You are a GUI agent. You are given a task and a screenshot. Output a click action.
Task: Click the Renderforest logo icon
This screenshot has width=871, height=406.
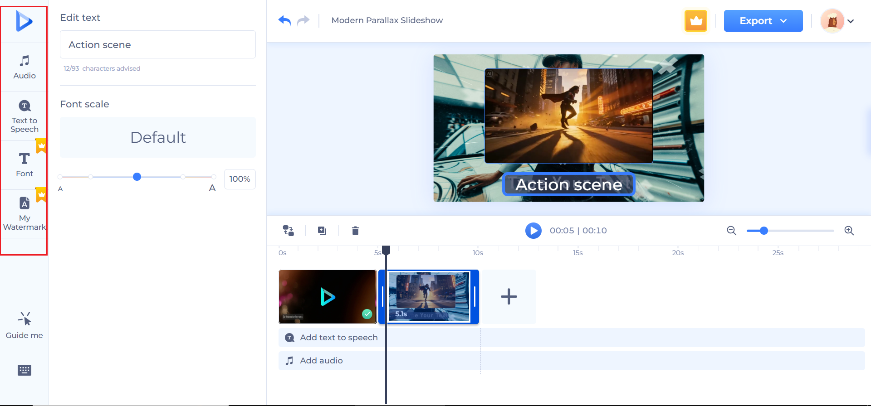click(24, 21)
